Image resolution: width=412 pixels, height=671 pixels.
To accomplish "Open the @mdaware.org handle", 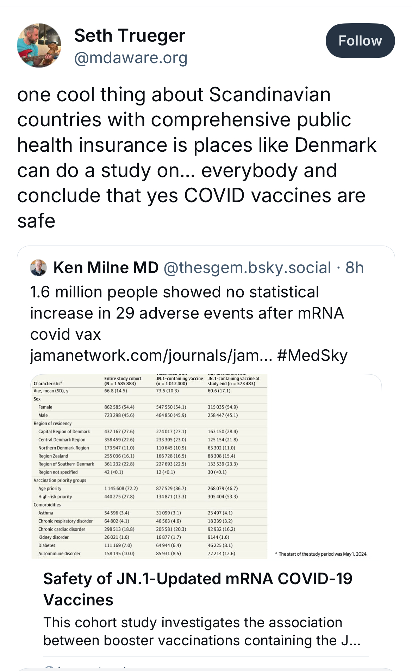I will 131,58.
